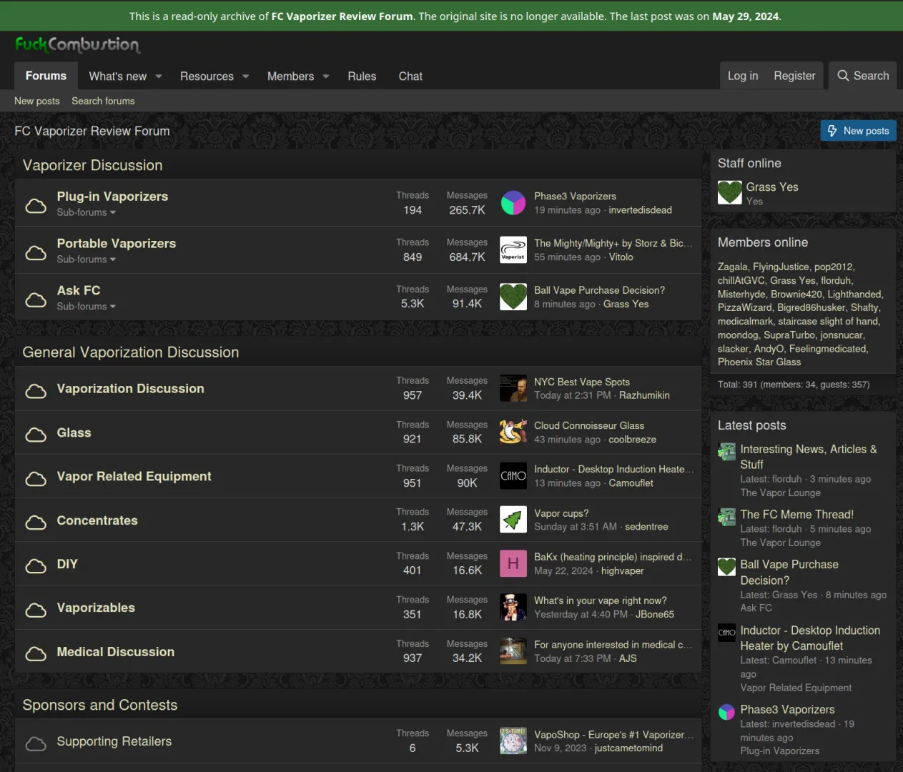Click the cloud icon beside Medical Discussion
The width and height of the screenshot is (903, 772).
point(36,653)
